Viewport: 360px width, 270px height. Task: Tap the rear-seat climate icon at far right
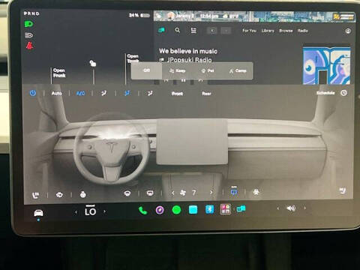[x=342, y=191]
